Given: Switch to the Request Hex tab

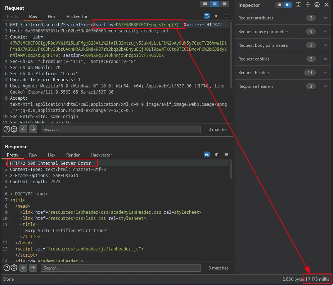Looking at the screenshot, I should click(51, 16).
